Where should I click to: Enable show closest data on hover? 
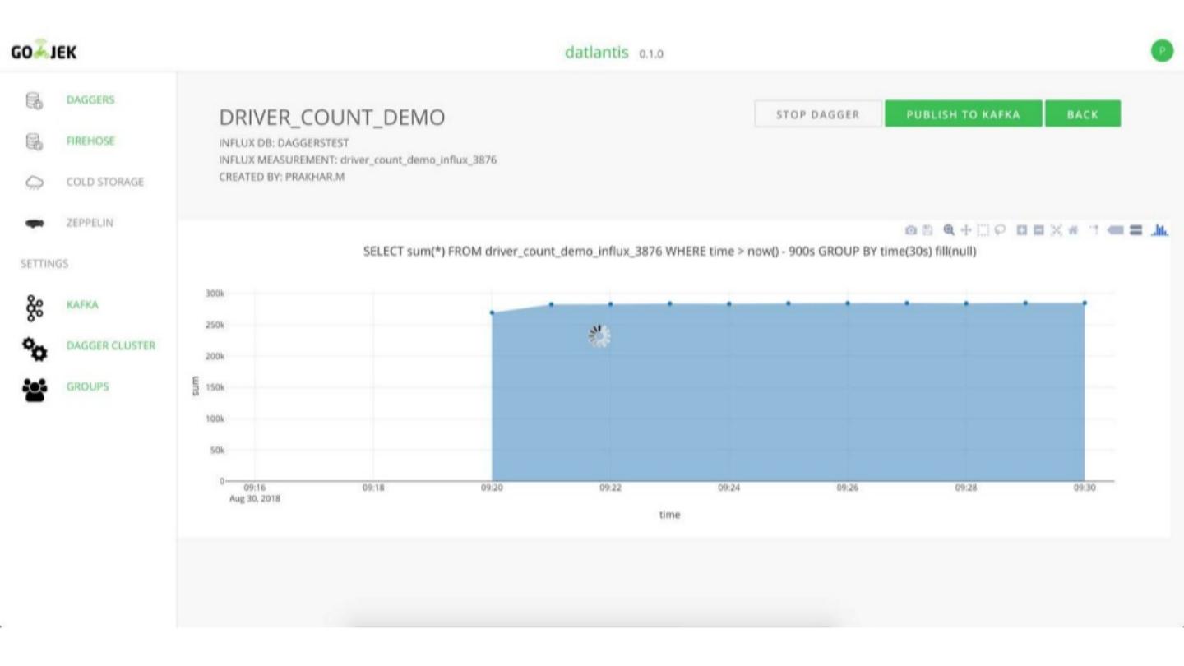pyautogui.click(x=1116, y=230)
